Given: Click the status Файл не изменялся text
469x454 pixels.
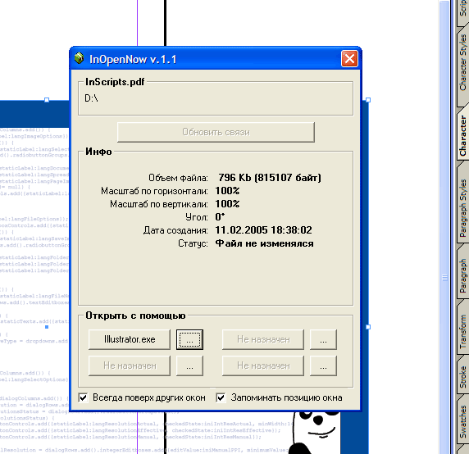Looking at the screenshot, I should [x=264, y=243].
